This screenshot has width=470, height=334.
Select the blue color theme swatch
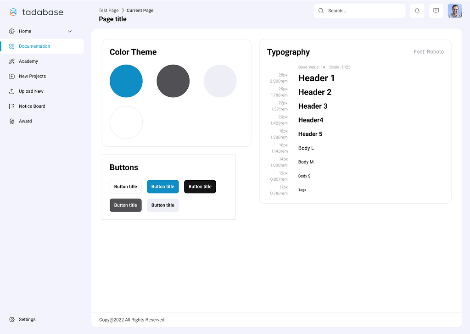[x=126, y=81]
